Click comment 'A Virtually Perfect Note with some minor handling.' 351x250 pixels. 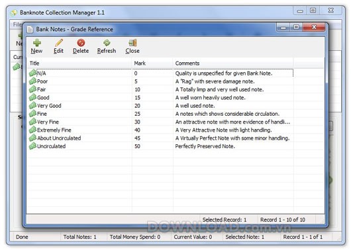point(232,138)
